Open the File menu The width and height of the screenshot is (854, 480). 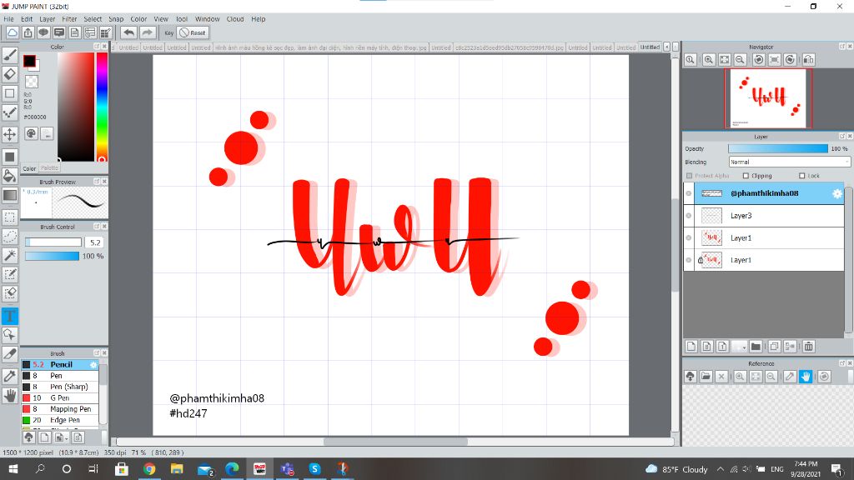click(x=8, y=19)
